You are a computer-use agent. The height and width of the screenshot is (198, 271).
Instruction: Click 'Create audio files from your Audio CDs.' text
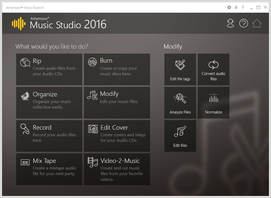(54, 71)
